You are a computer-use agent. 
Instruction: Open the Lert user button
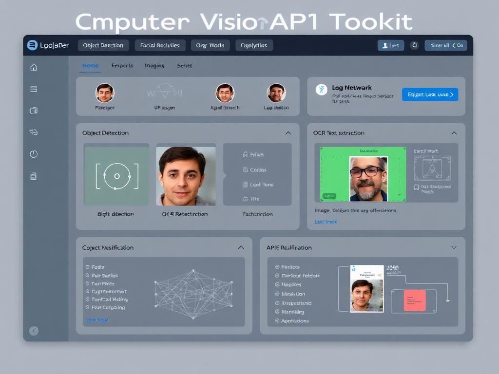(x=391, y=45)
